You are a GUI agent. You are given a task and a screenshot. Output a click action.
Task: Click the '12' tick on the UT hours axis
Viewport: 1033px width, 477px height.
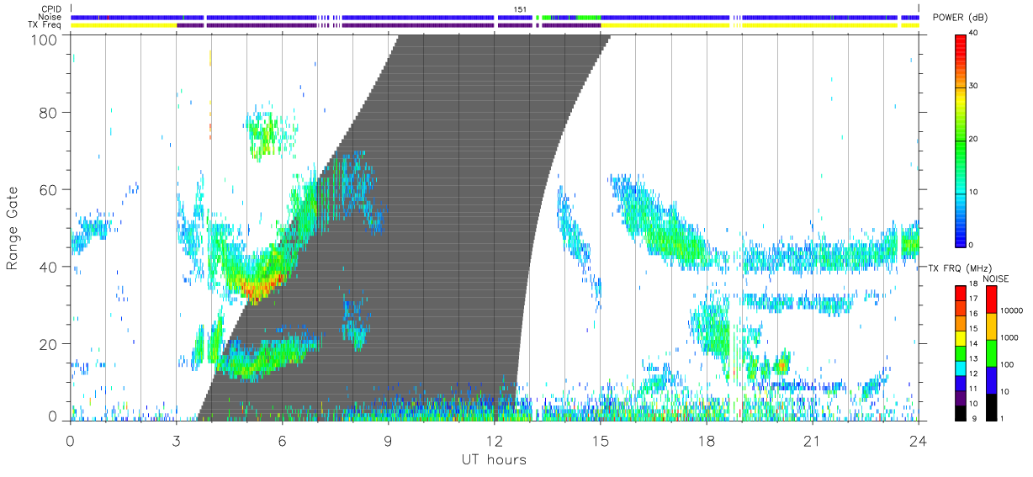click(494, 440)
